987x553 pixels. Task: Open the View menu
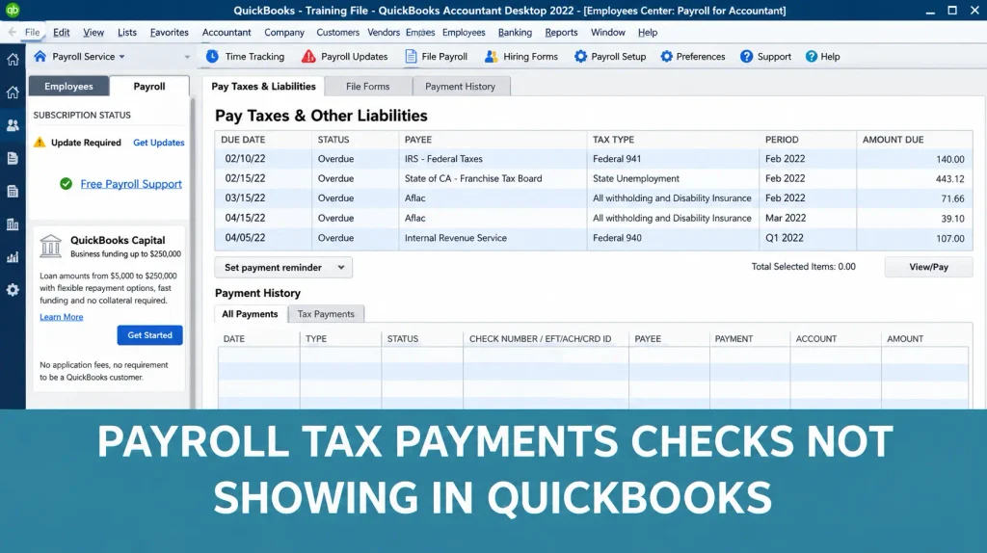point(93,32)
